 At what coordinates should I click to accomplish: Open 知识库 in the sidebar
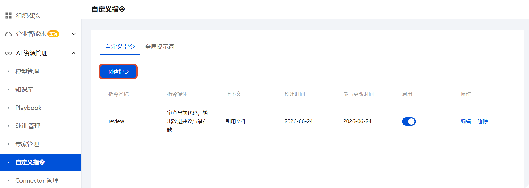pyautogui.click(x=24, y=90)
